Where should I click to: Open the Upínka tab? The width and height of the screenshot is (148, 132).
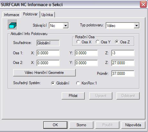pos(47,15)
